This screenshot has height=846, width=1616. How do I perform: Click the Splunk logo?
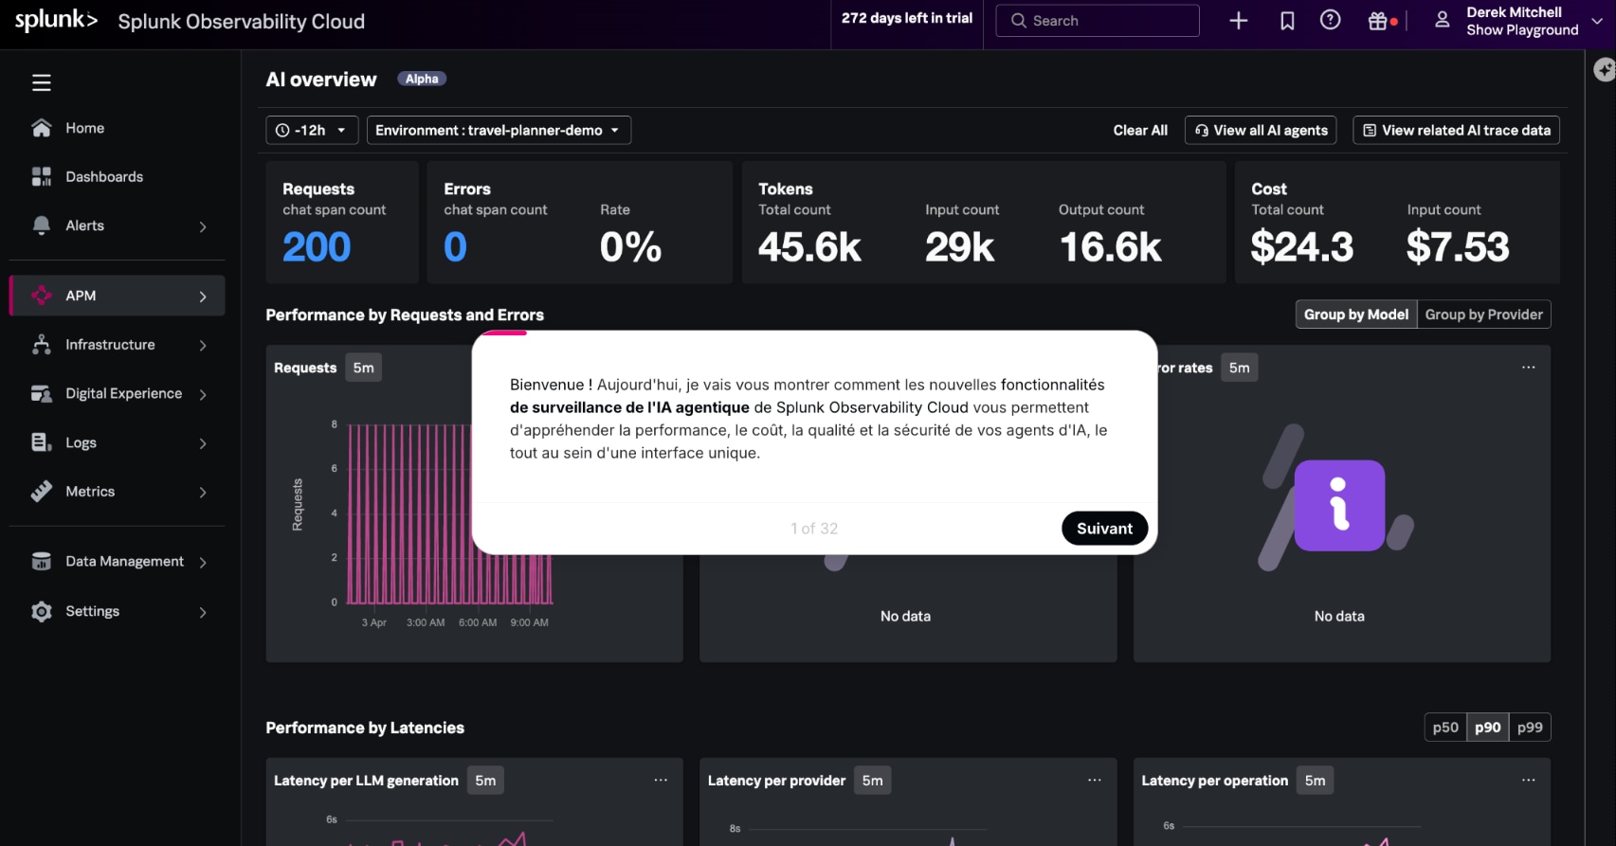(56, 20)
